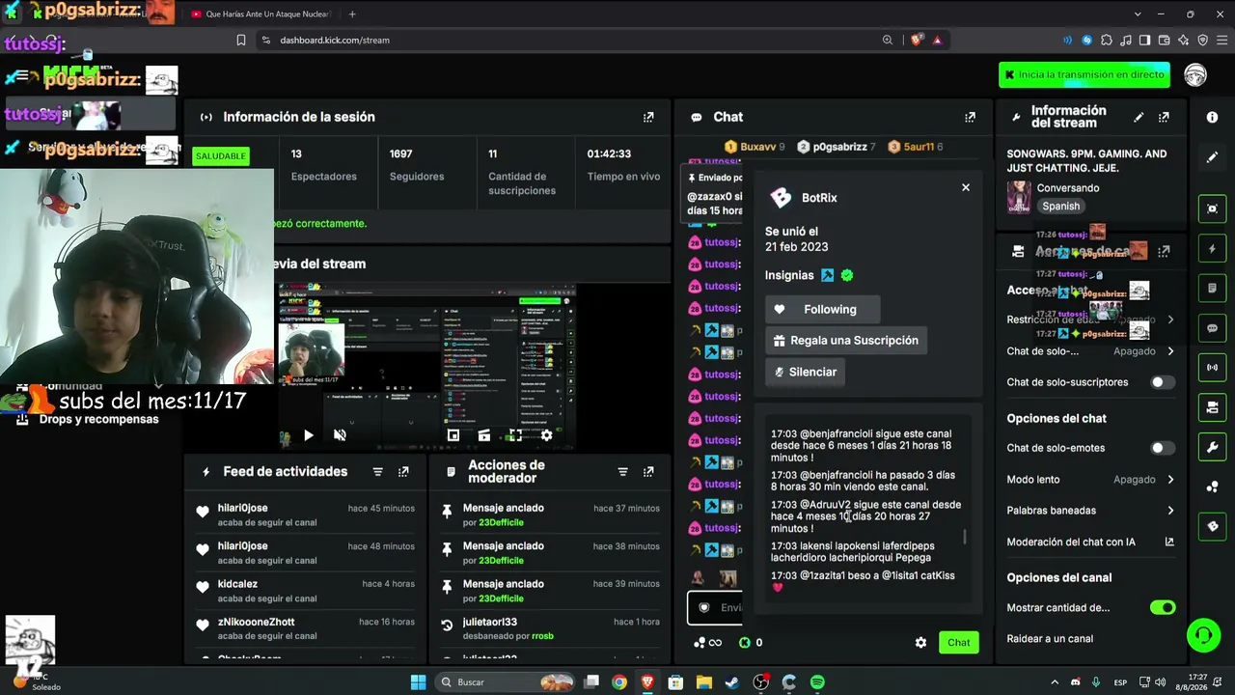Switch to the Que Harías Ante Un Ataque Nuclear tab
1235x695 pixels.
click(259, 14)
